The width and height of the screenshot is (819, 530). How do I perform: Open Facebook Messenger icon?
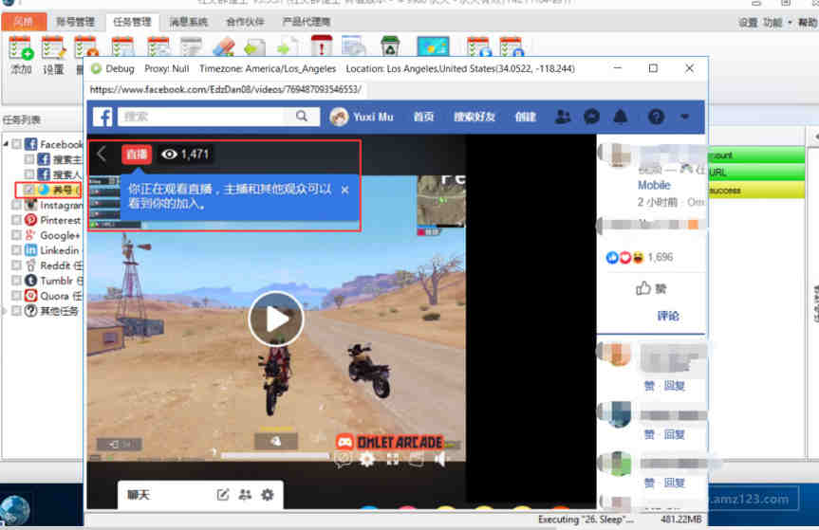point(591,117)
